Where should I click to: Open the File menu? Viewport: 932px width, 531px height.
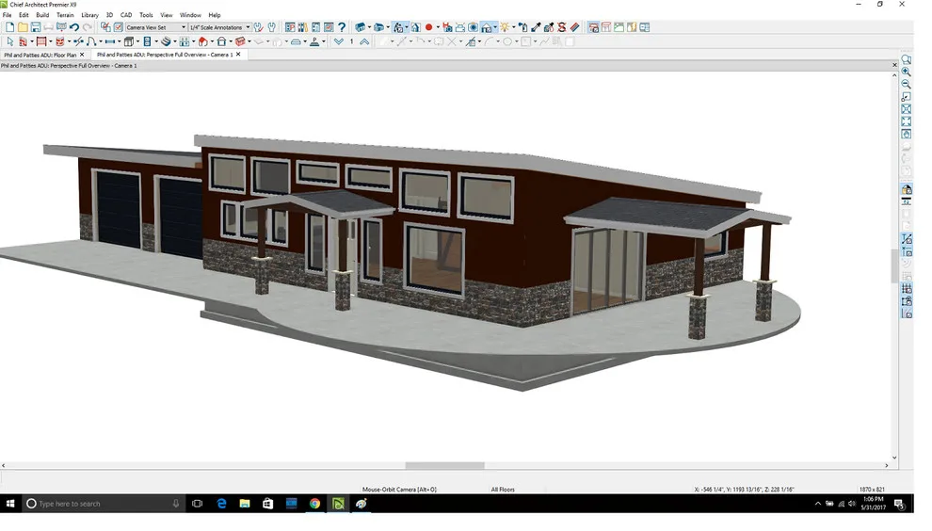tap(8, 15)
